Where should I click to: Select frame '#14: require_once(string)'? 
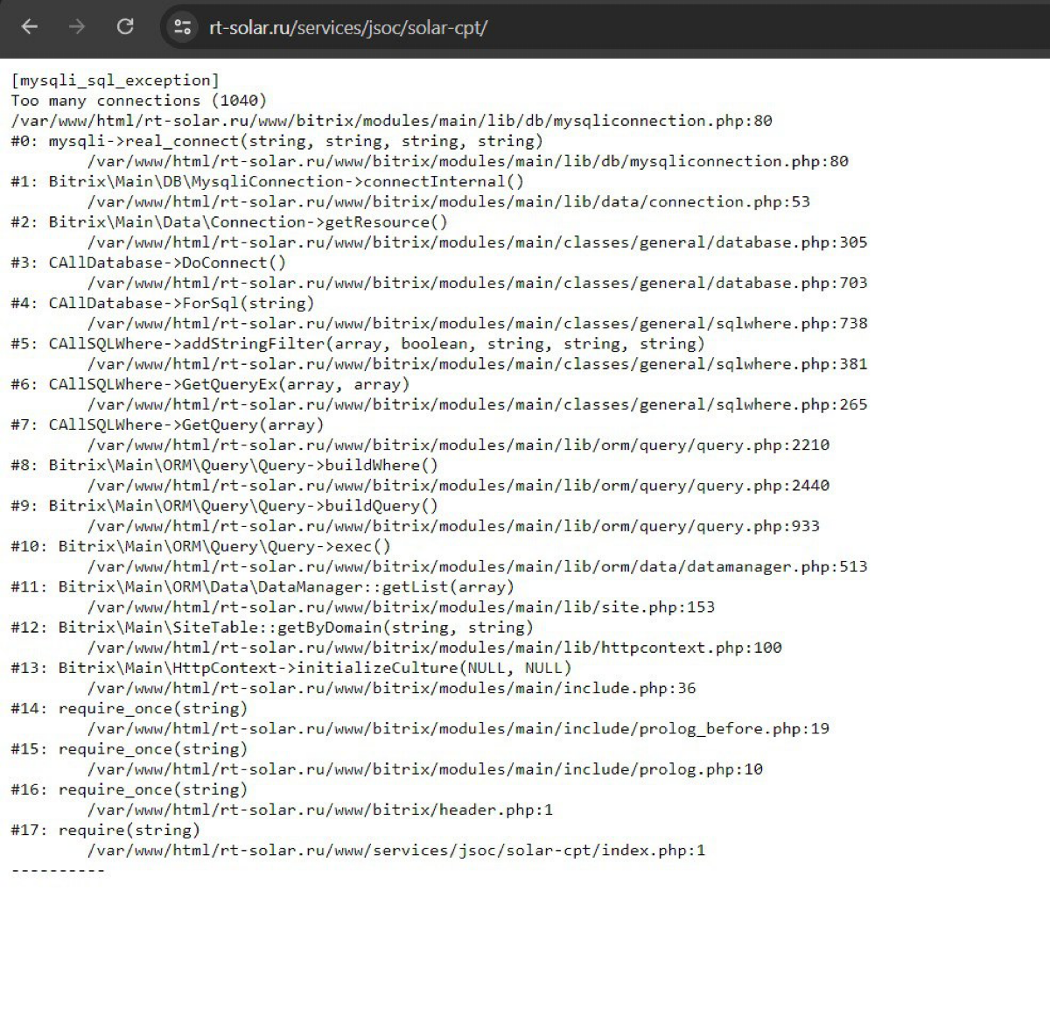click(129, 708)
